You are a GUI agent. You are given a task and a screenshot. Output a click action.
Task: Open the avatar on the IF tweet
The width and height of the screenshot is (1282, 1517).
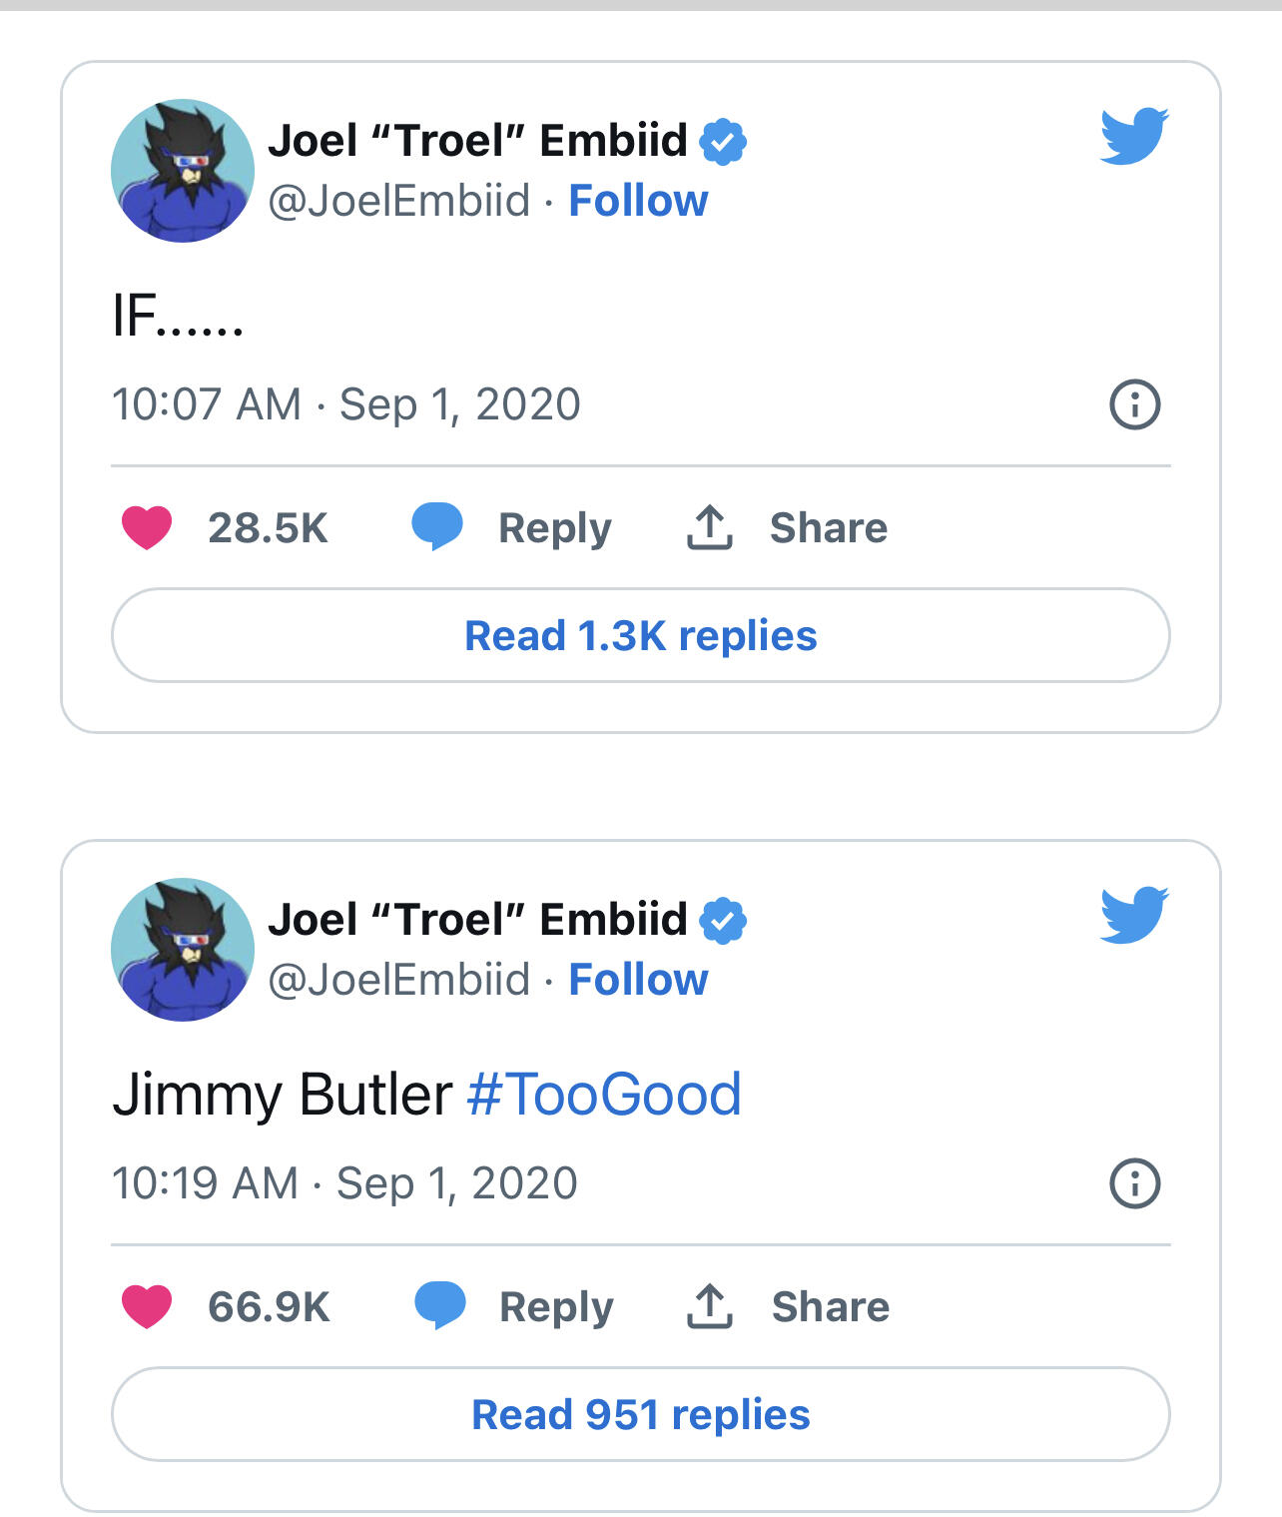[x=183, y=171]
